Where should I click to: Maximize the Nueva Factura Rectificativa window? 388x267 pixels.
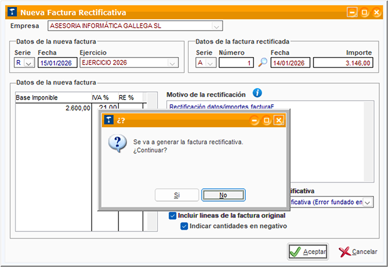(x=364, y=12)
